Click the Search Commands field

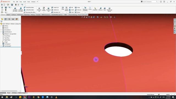point(149,2)
